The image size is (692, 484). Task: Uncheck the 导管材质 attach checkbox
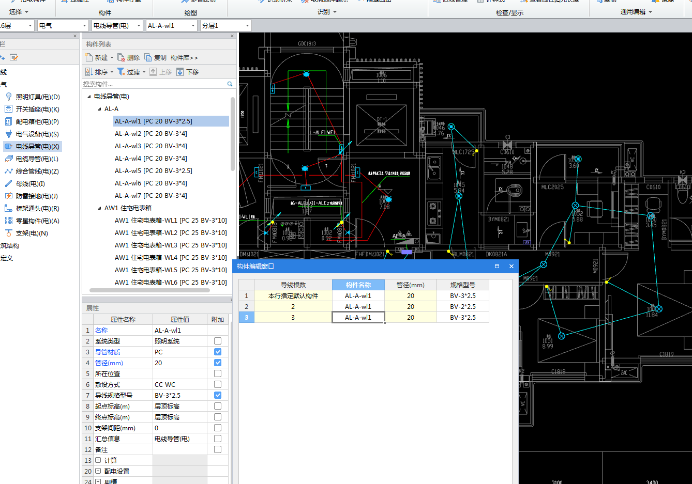point(218,352)
